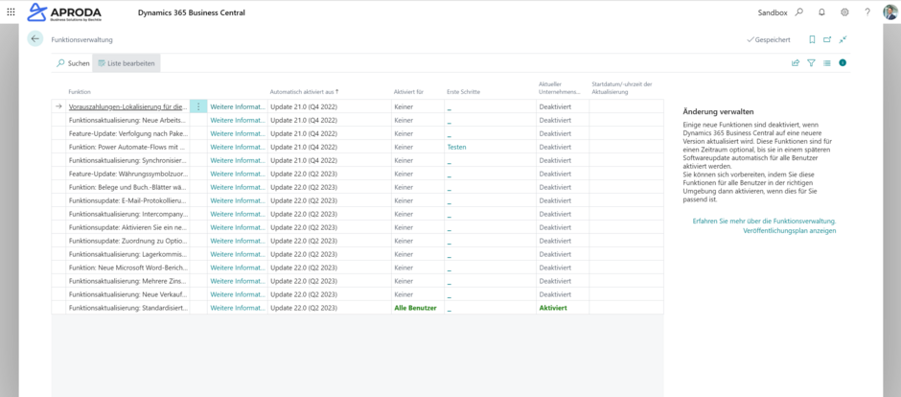Open page in new window icon
901x397 pixels.
pyautogui.click(x=827, y=39)
